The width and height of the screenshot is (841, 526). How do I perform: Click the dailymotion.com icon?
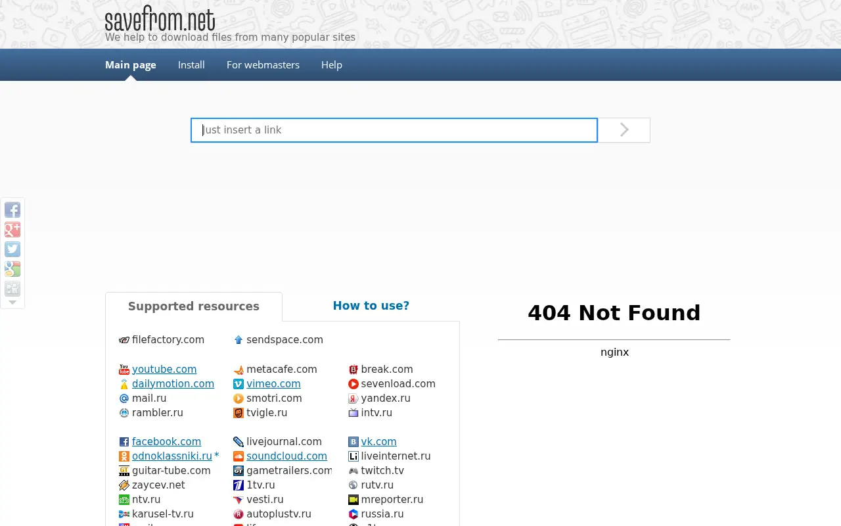[124, 384]
